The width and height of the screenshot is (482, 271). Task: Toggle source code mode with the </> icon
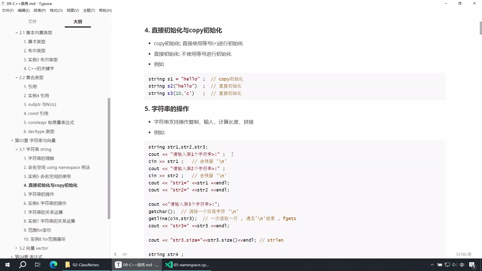[125, 254]
